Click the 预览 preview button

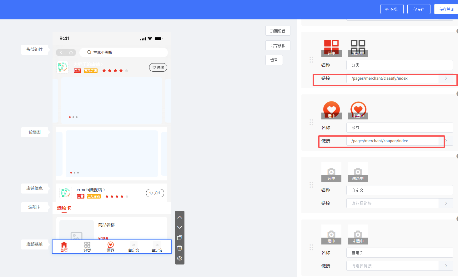392,9
